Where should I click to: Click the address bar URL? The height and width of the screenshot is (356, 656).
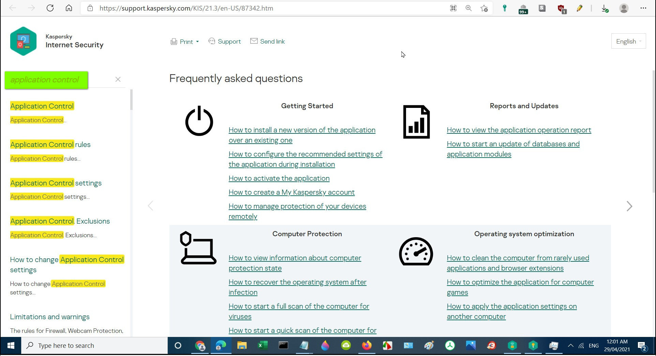[186, 8]
